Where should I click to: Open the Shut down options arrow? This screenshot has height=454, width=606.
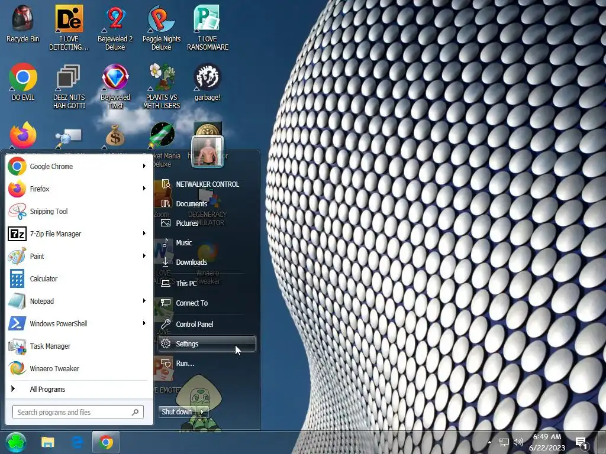pos(202,412)
